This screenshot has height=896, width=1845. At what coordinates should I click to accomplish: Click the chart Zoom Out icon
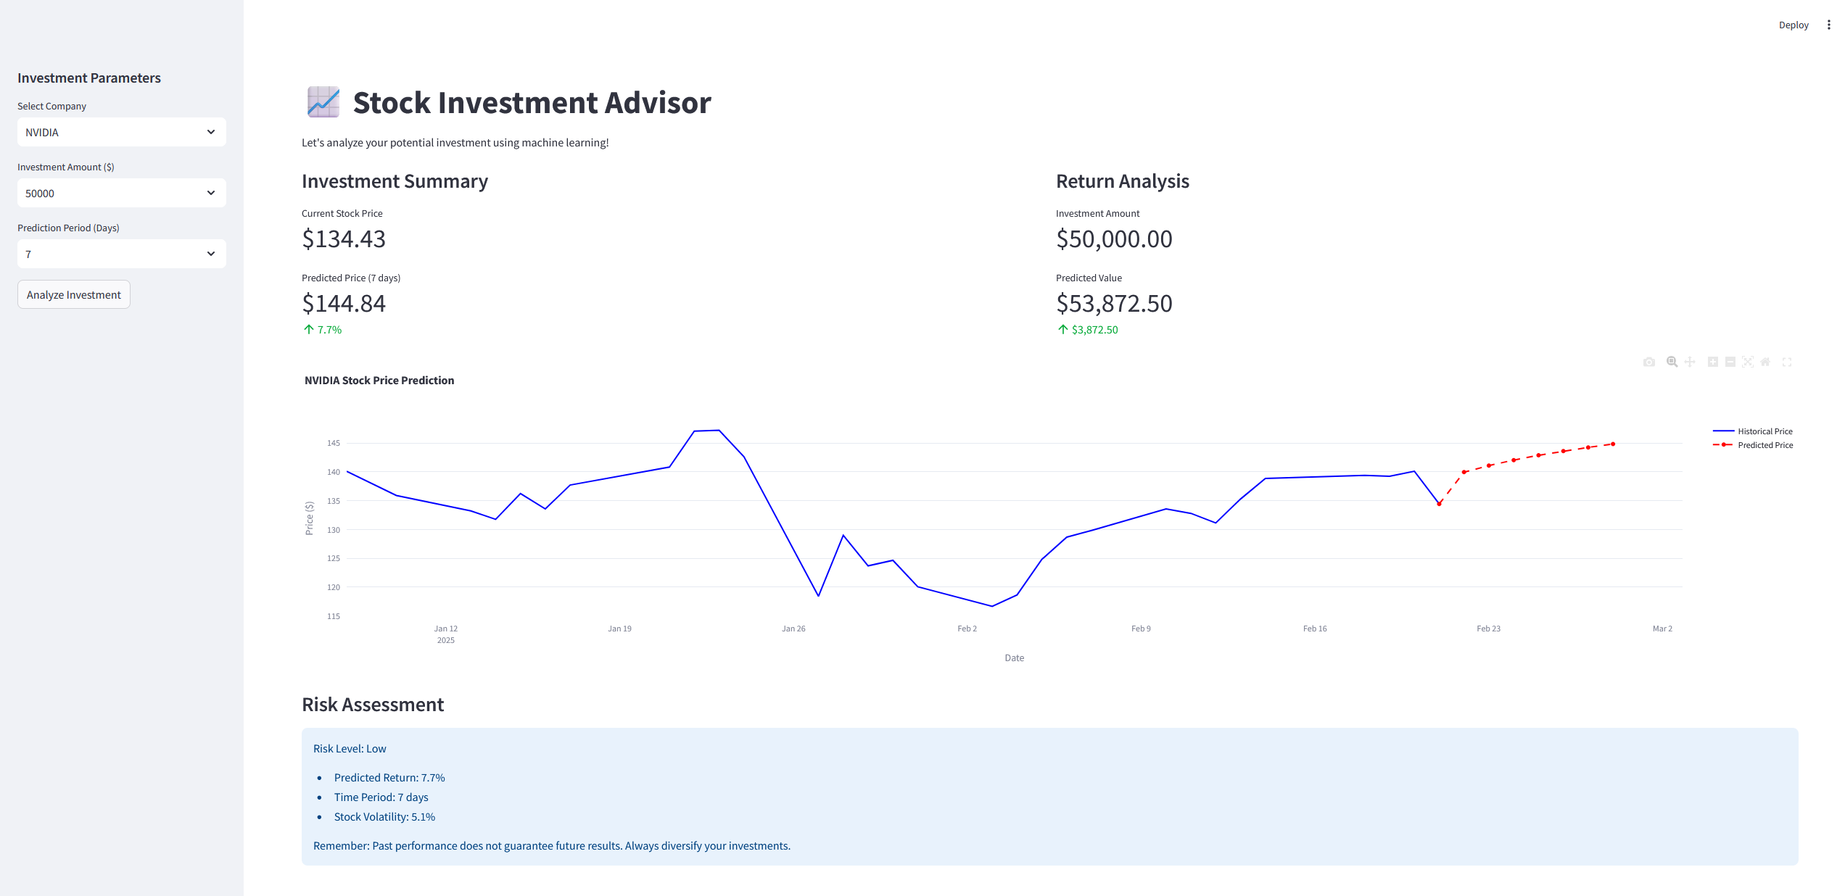point(1730,362)
